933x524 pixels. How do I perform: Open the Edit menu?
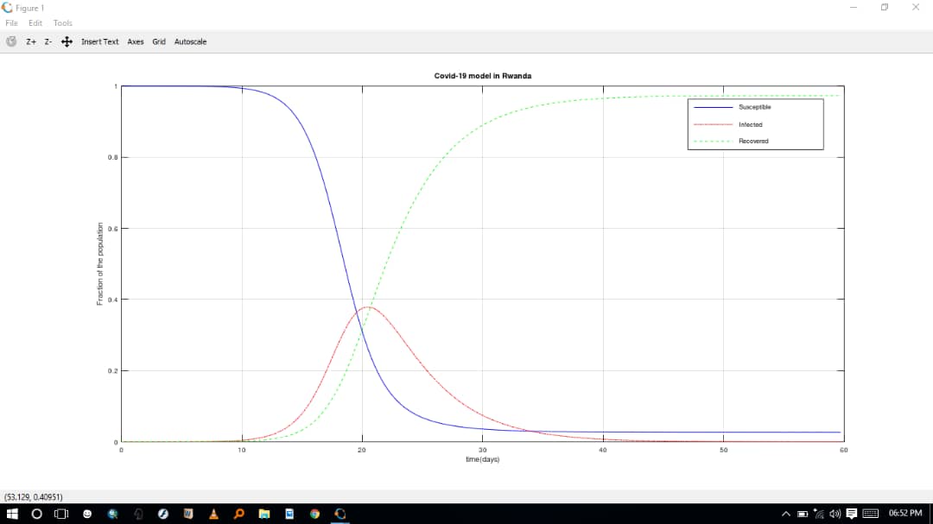coord(35,23)
